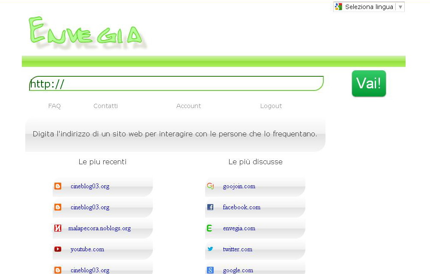The image size is (430, 274).
Task: Click the Facebook icon in the list
Action: 210,207
